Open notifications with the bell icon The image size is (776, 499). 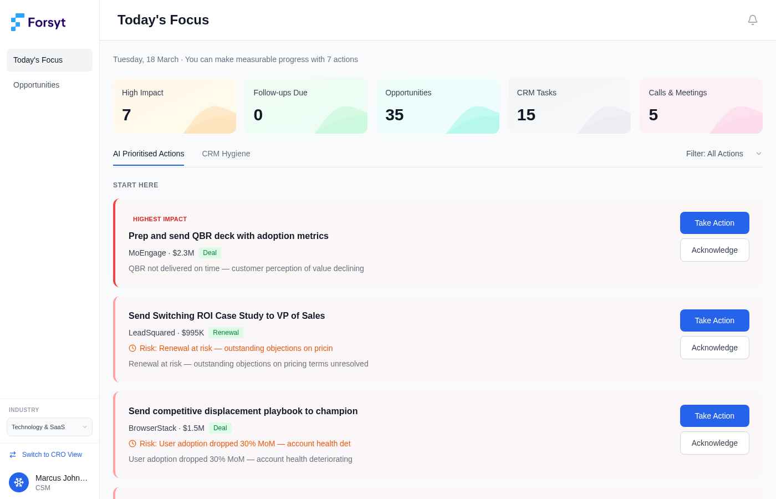[x=753, y=20]
